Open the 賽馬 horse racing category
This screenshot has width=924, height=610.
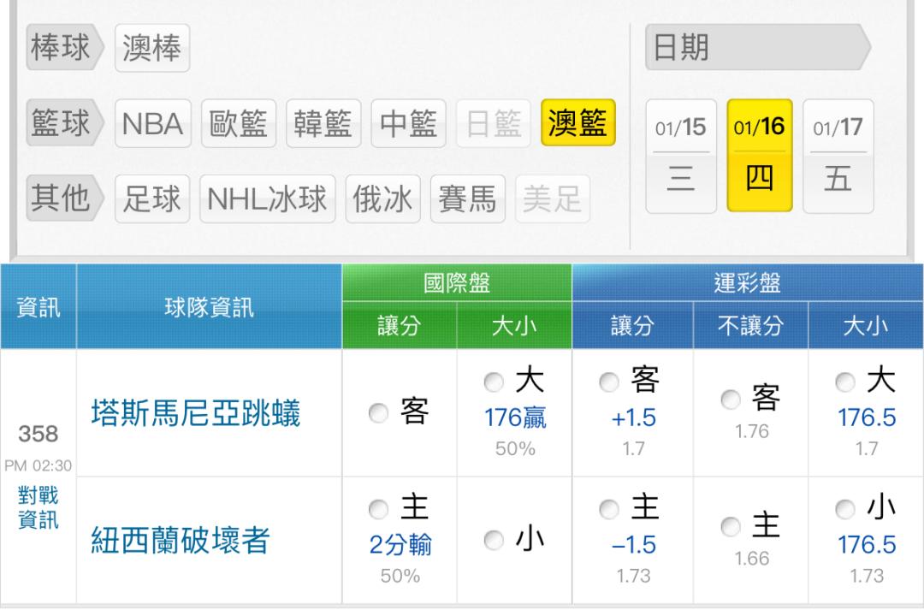coord(468,198)
